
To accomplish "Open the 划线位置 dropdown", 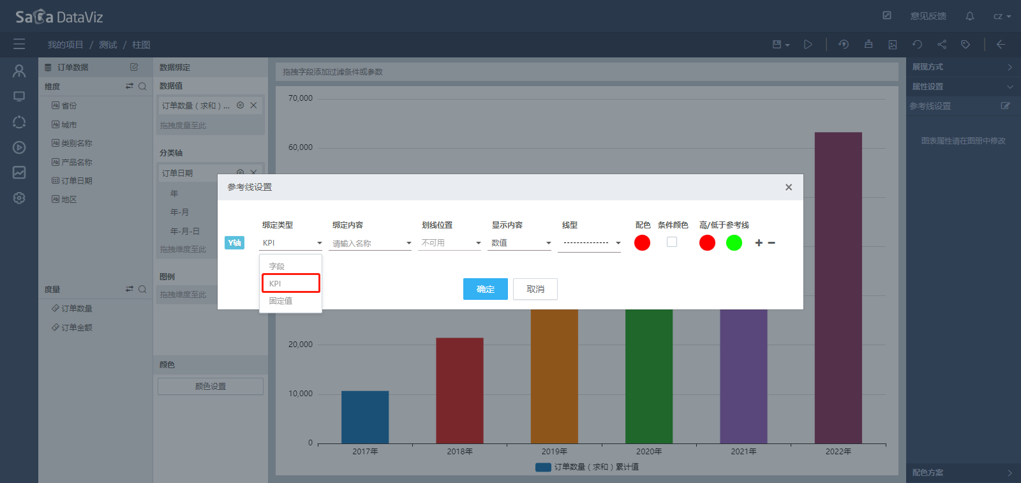I will pyautogui.click(x=450, y=243).
